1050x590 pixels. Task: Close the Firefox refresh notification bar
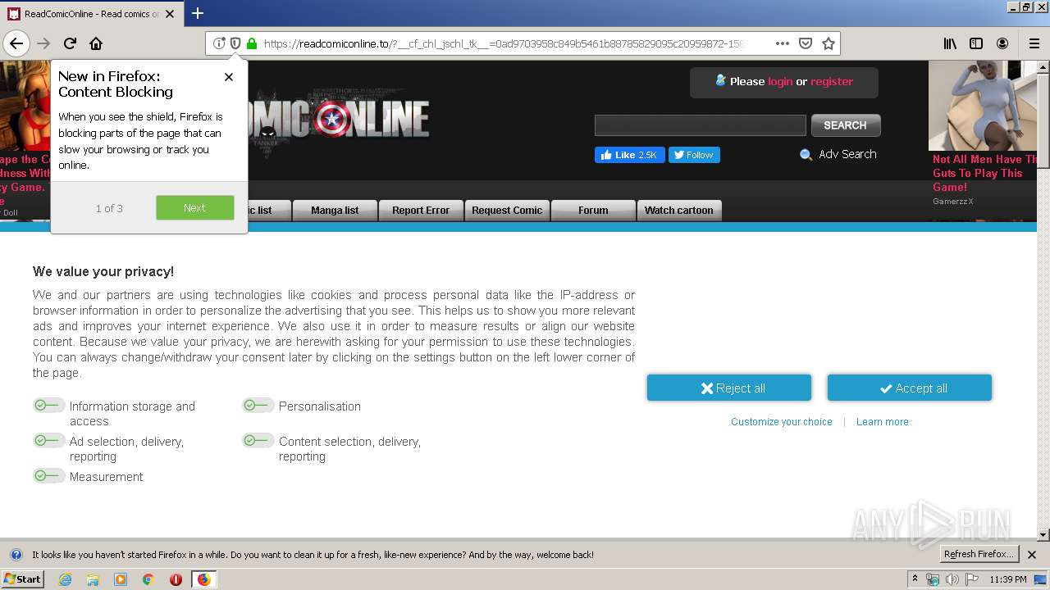click(x=1032, y=555)
